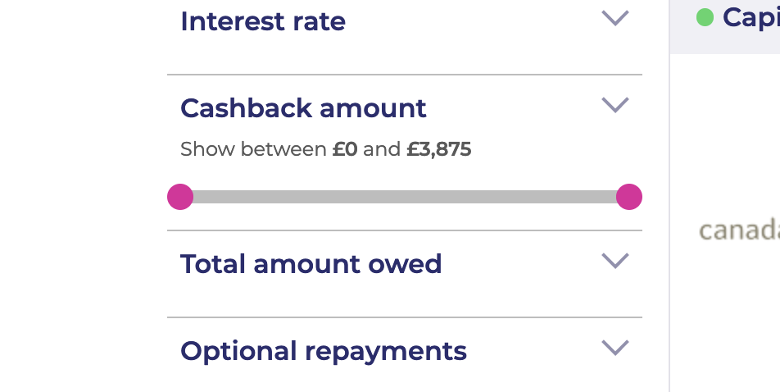Click the £0 minimum value text
The width and height of the screenshot is (780, 392).
[x=345, y=149]
